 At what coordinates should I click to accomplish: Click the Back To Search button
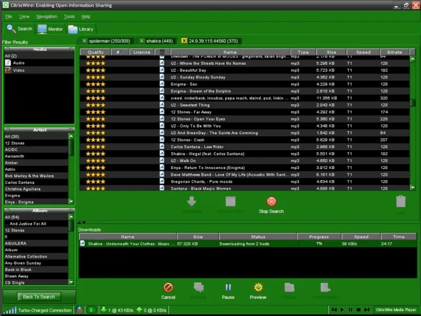39,297
